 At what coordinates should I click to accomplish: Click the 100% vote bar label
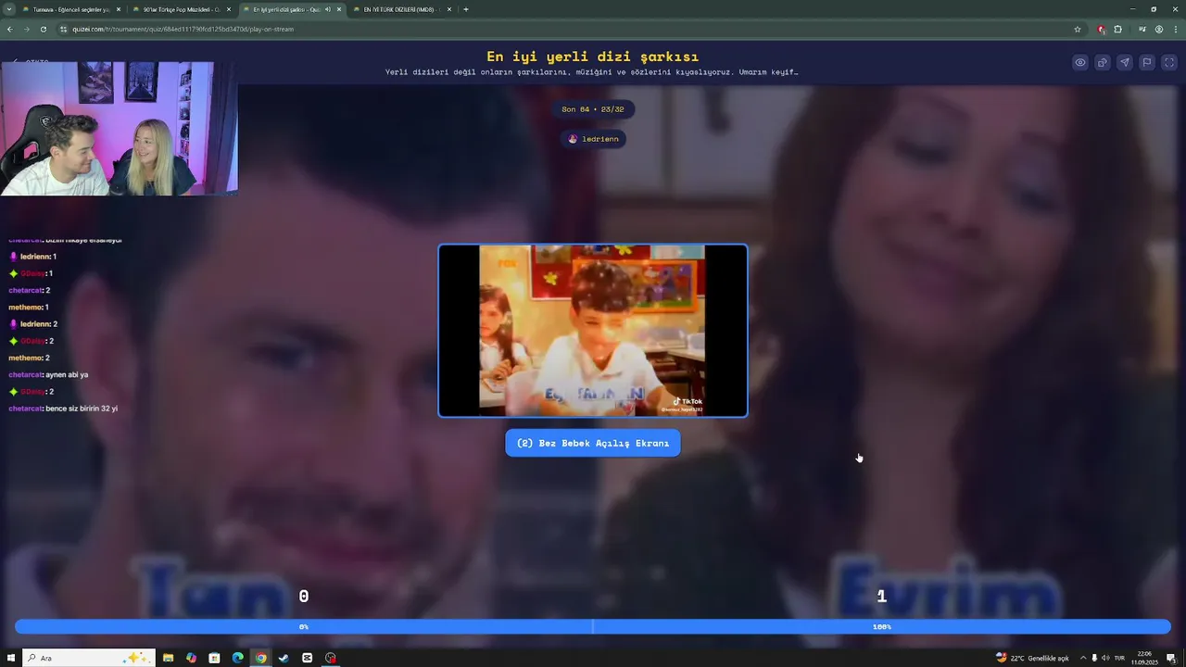click(x=881, y=627)
